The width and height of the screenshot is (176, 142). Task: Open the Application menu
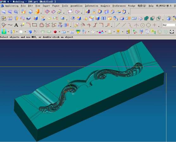[x=12, y=6]
